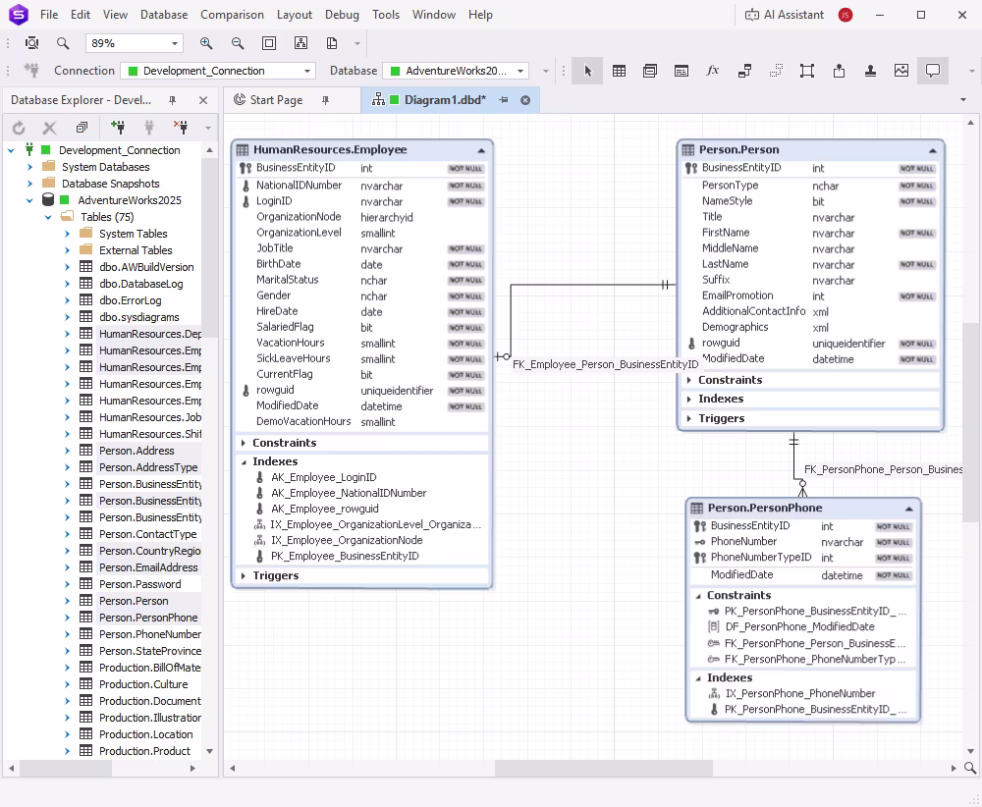Click New Connection plug with plus

pyautogui.click(x=117, y=128)
